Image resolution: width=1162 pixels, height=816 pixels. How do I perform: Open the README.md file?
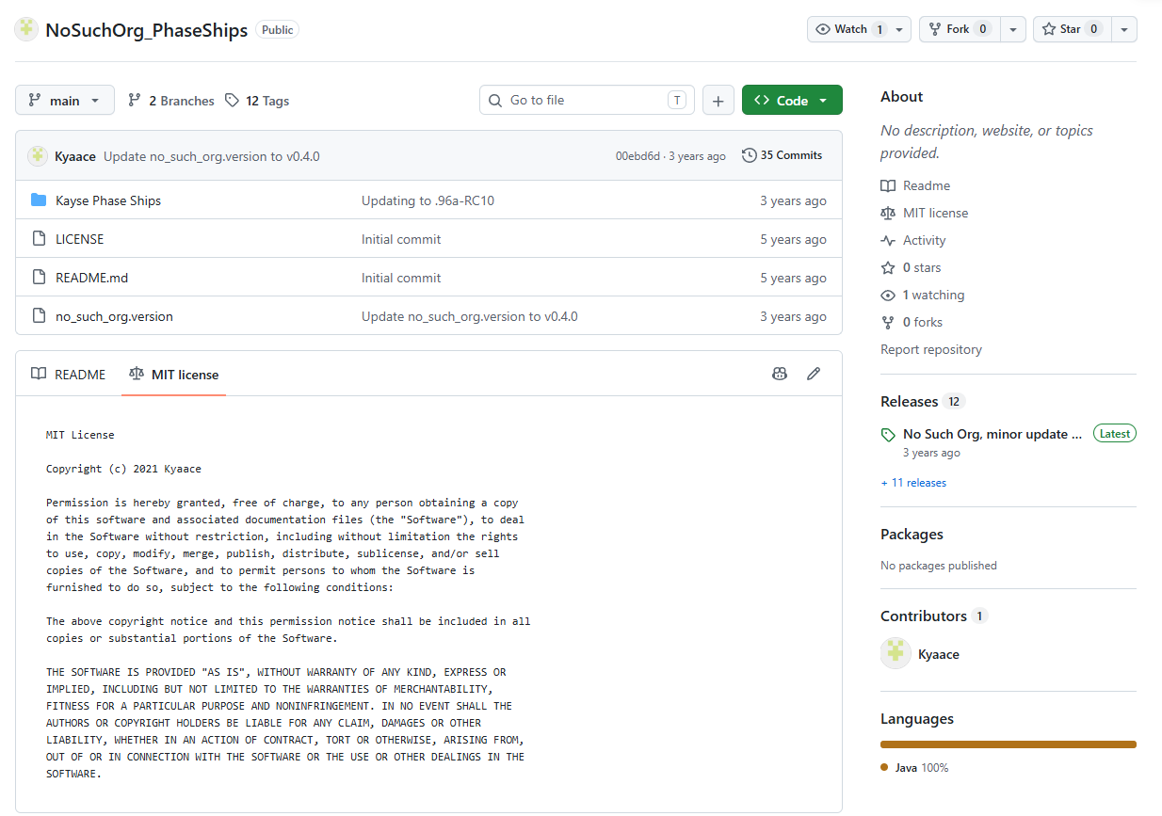pyautogui.click(x=90, y=278)
